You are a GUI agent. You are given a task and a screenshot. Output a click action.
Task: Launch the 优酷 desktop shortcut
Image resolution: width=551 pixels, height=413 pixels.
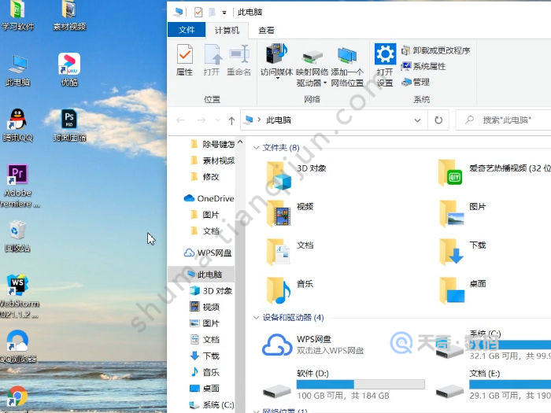pos(69,69)
